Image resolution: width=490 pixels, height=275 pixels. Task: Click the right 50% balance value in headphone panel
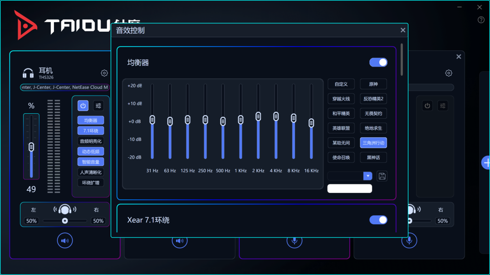[x=98, y=221]
